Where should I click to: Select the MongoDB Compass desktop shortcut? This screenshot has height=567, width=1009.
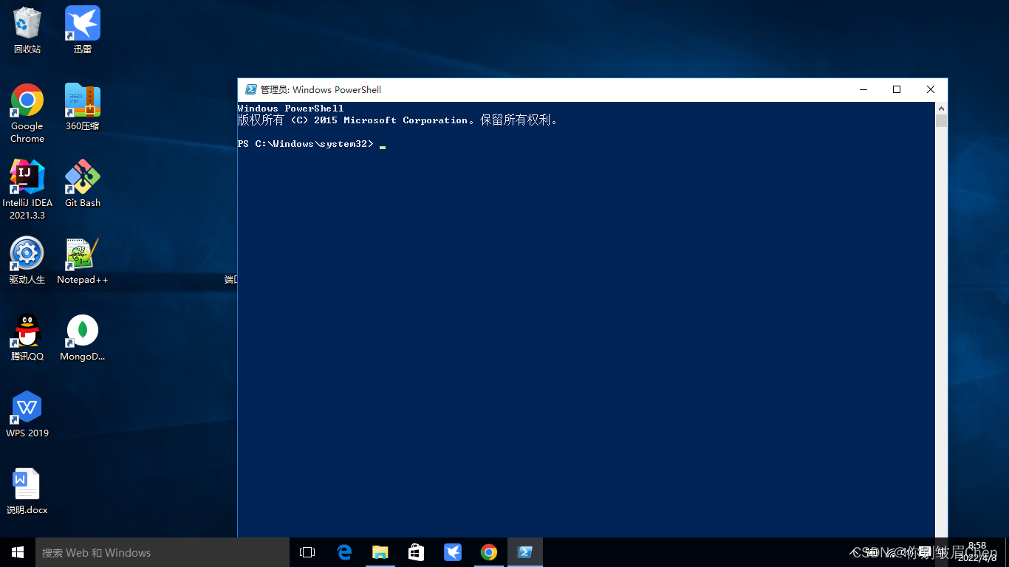point(82,331)
